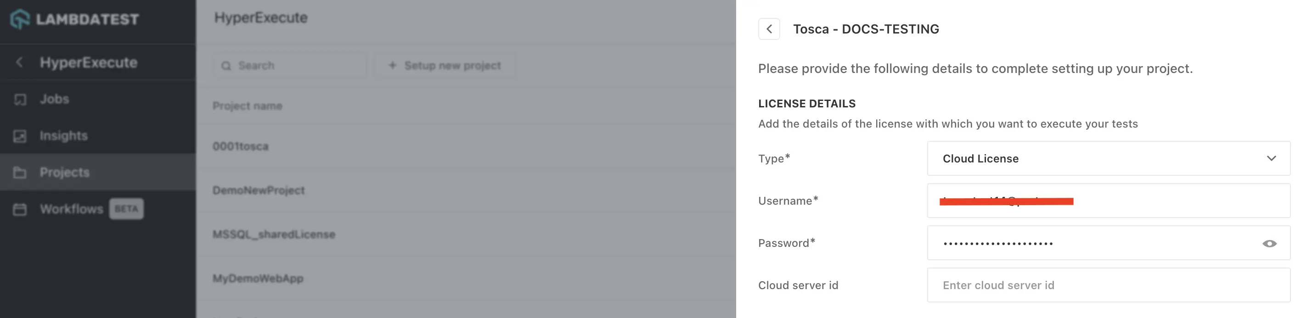
Task: Open the MSSQL_sharedLicense project
Action: click(274, 234)
